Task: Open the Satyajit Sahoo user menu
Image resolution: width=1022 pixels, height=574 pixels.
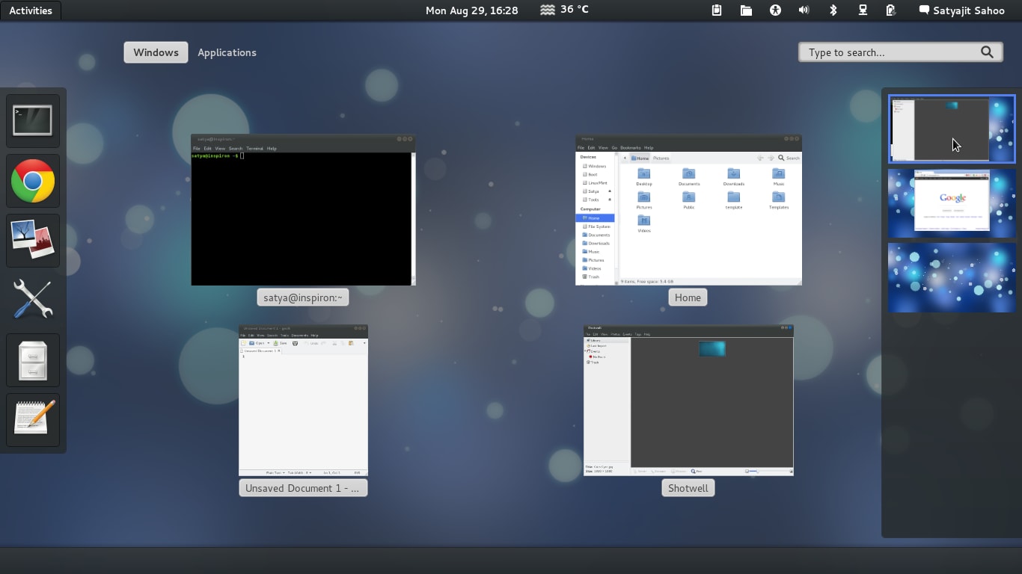Action: coord(962,10)
